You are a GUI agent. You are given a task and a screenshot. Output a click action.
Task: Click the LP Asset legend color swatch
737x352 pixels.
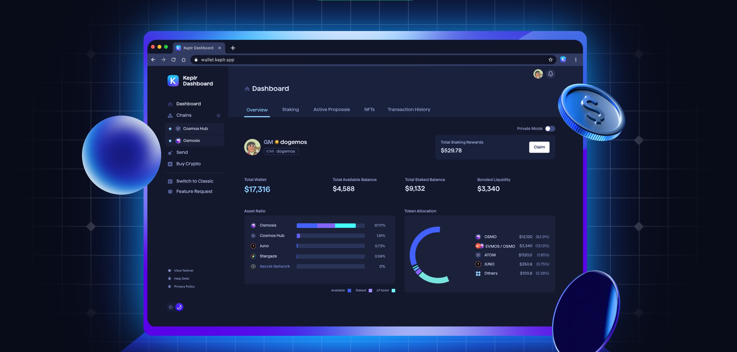394,290
